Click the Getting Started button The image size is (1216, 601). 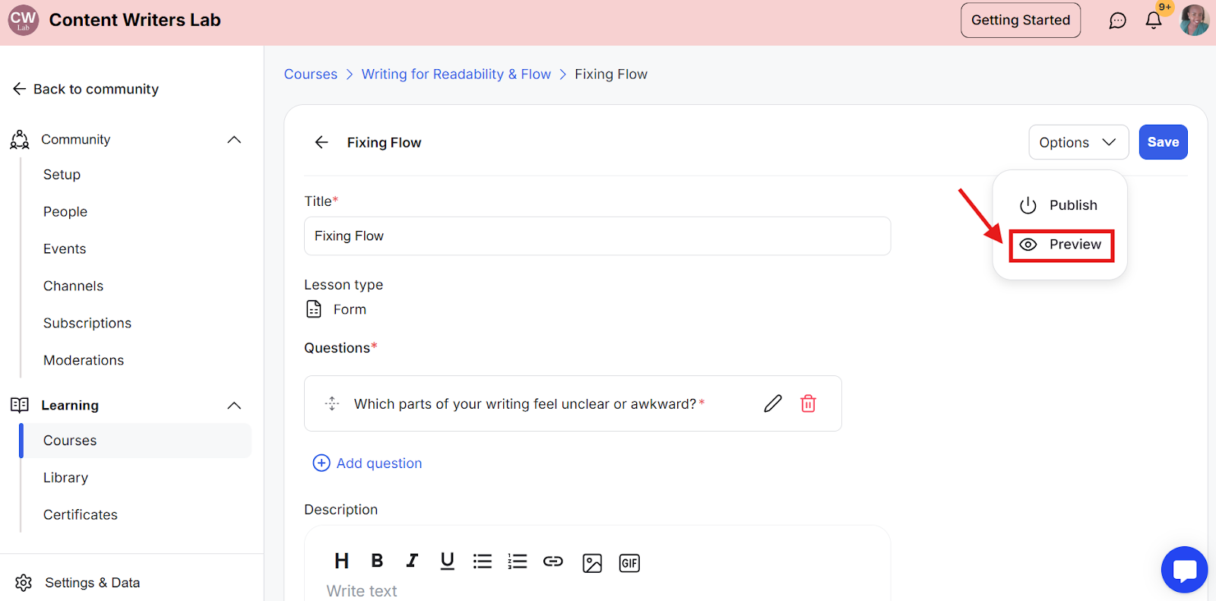(x=1020, y=21)
